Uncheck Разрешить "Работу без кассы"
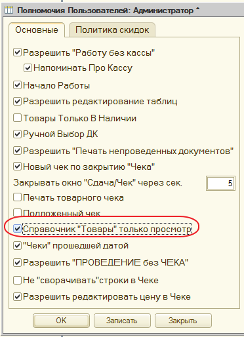Viewport: 244px width, 337px height. [x=17, y=52]
